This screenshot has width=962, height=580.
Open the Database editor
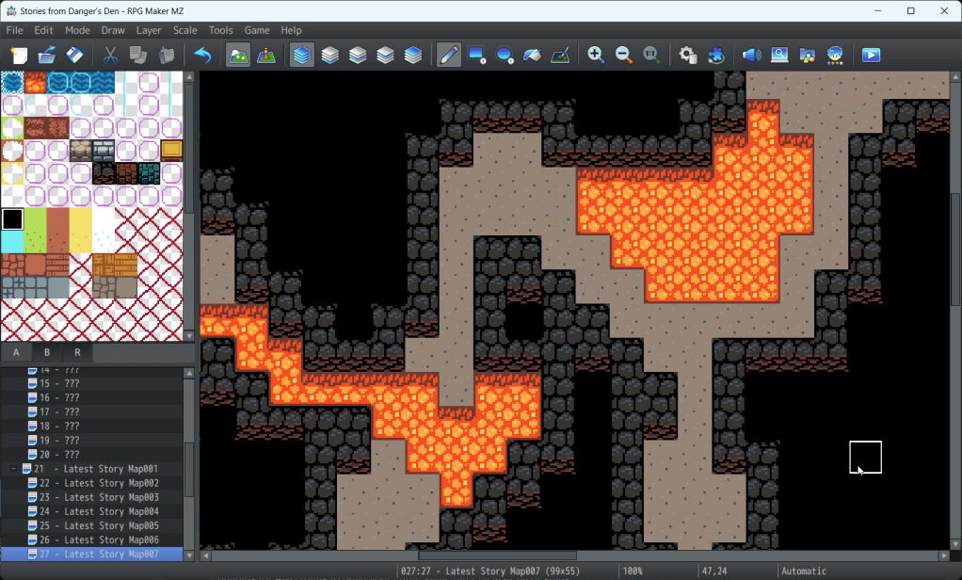coord(687,56)
